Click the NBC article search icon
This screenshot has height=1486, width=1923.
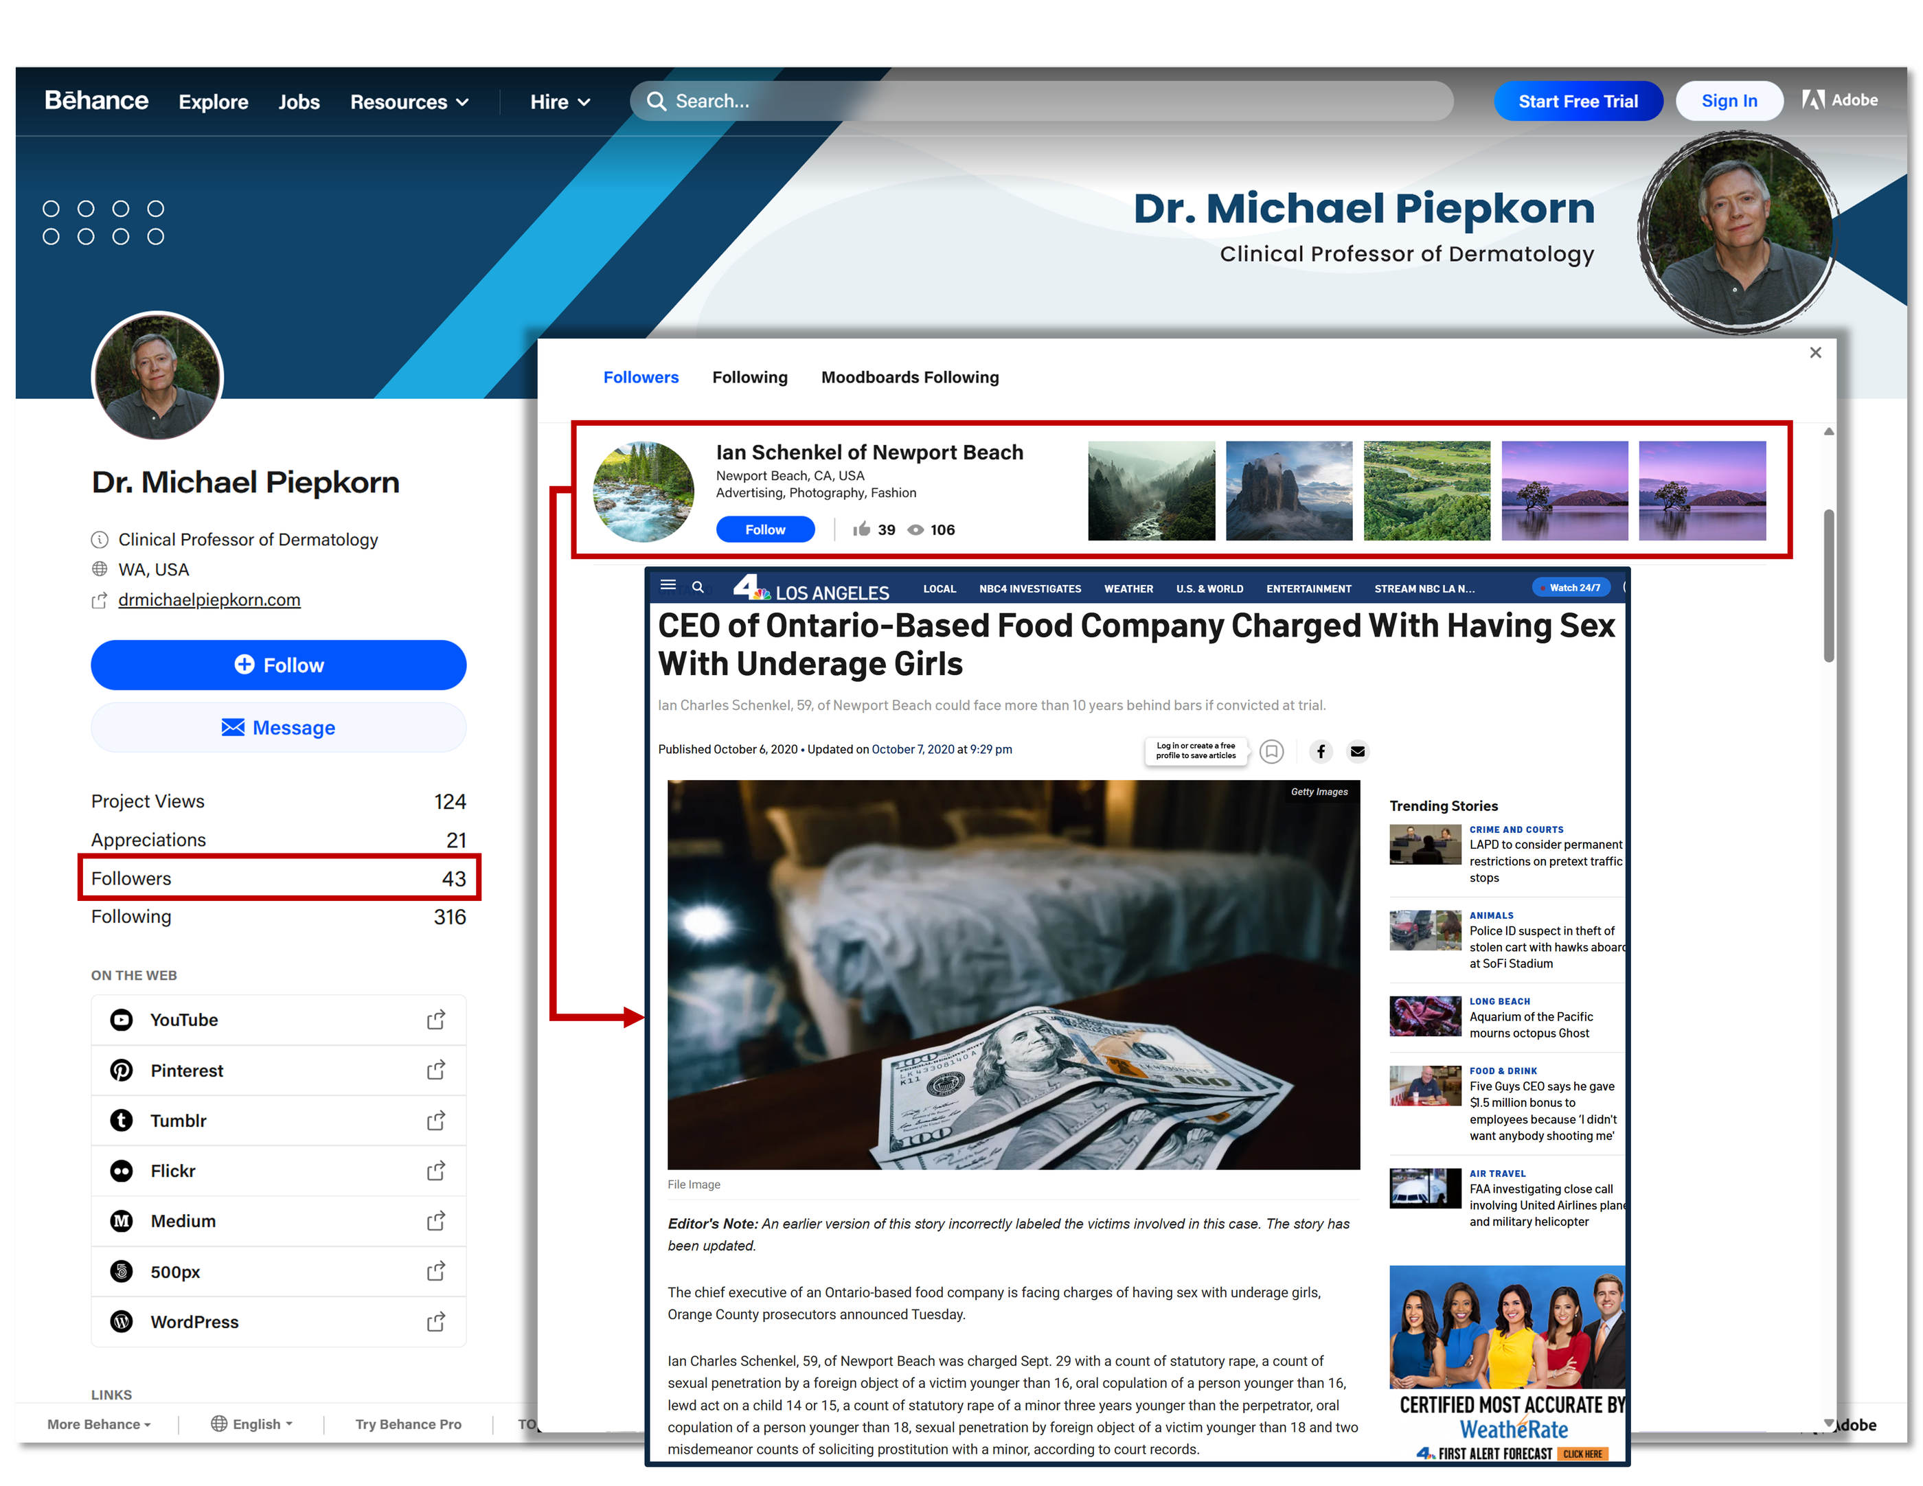[x=697, y=586]
